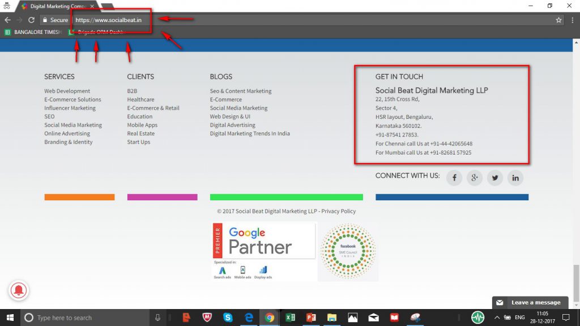Open the Leave a message chat button

tap(530, 302)
